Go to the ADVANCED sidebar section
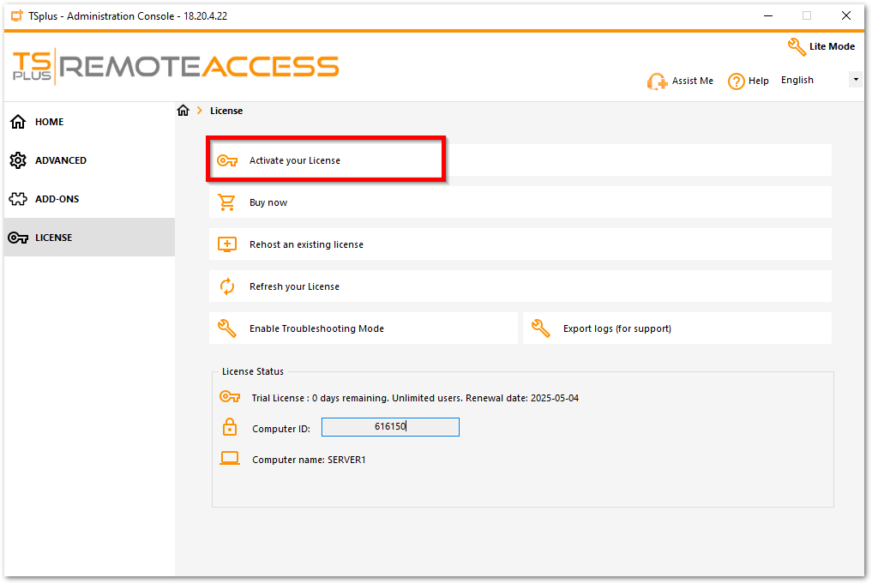Image resolution: width=872 pixels, height=584 pixels. [x=60, y=160]
